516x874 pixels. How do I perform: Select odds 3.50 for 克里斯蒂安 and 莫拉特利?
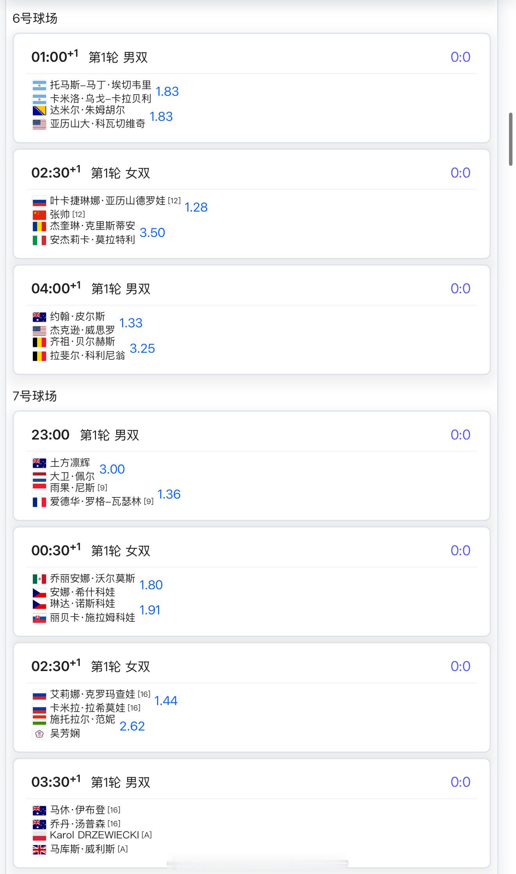point(152,233)
